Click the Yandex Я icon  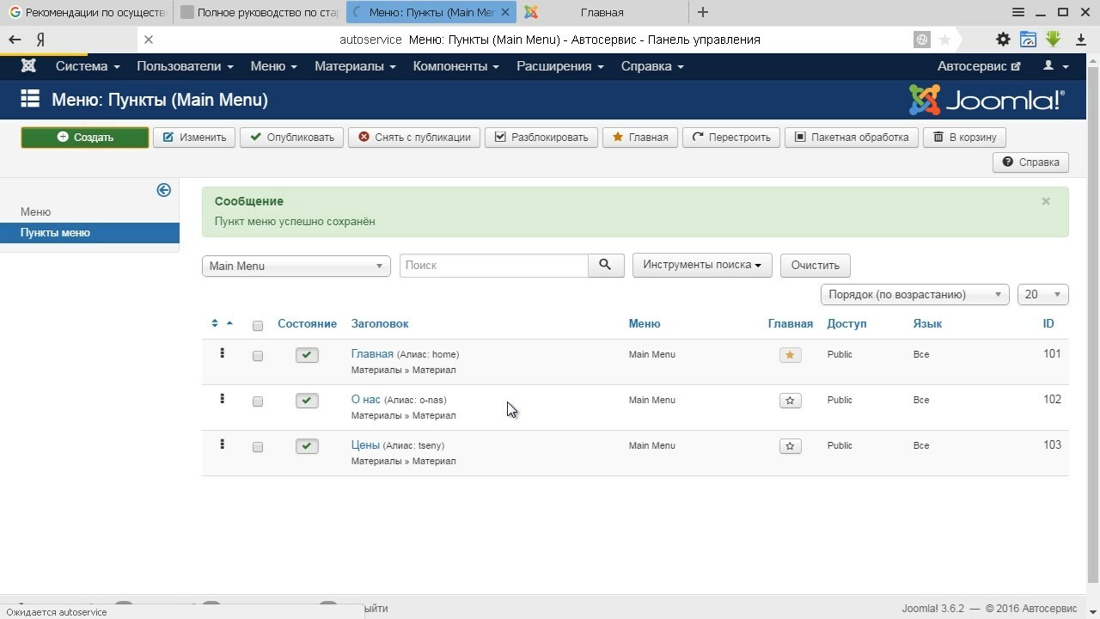40,40
